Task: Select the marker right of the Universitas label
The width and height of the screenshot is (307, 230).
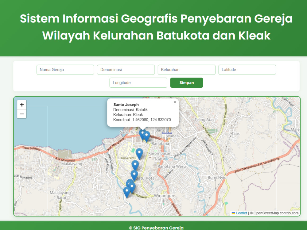Action: 139,154
